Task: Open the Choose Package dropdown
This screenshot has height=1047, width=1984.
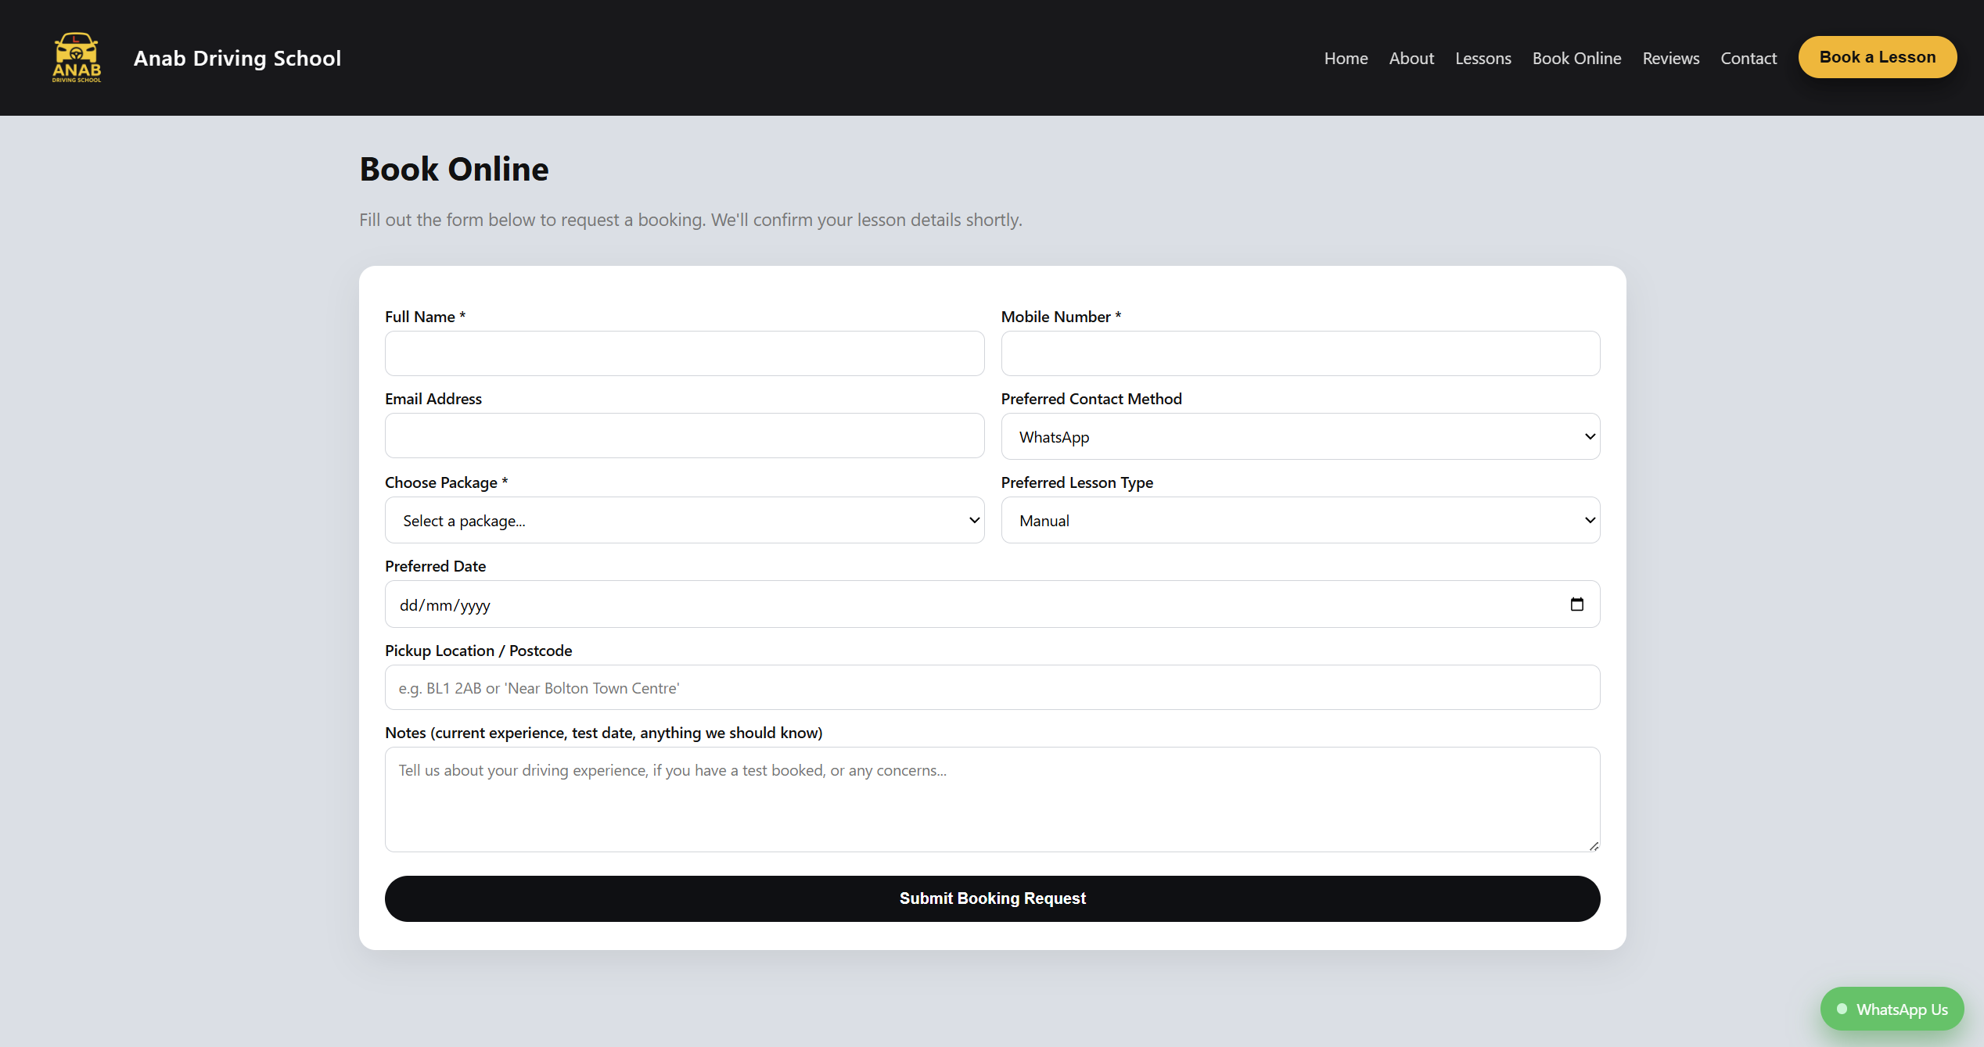Action: tap(684, 520)
